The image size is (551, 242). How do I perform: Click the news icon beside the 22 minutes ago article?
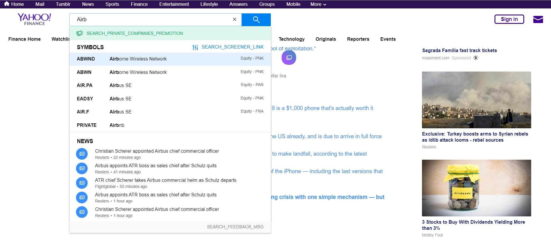click(x=82, y=154)
